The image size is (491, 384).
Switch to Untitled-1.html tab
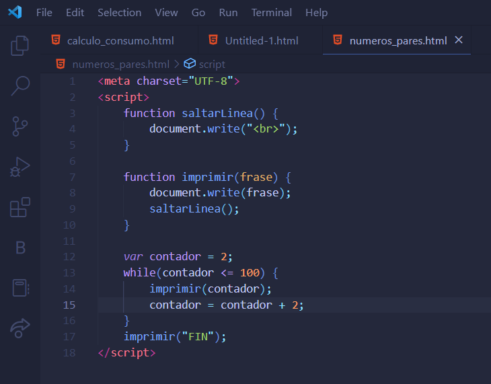tap(260, 40)
